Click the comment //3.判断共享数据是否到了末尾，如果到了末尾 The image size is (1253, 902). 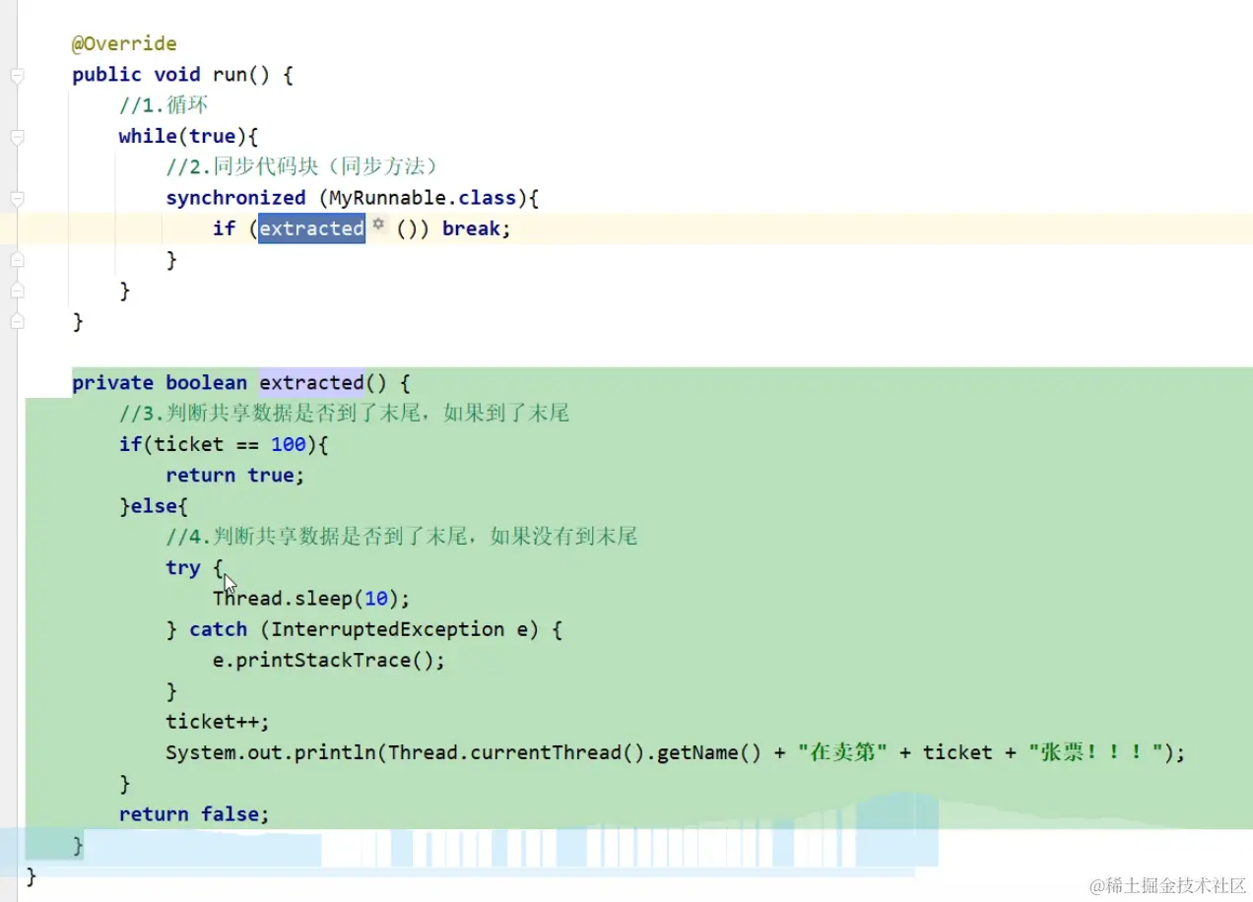[x=345, y=414]
